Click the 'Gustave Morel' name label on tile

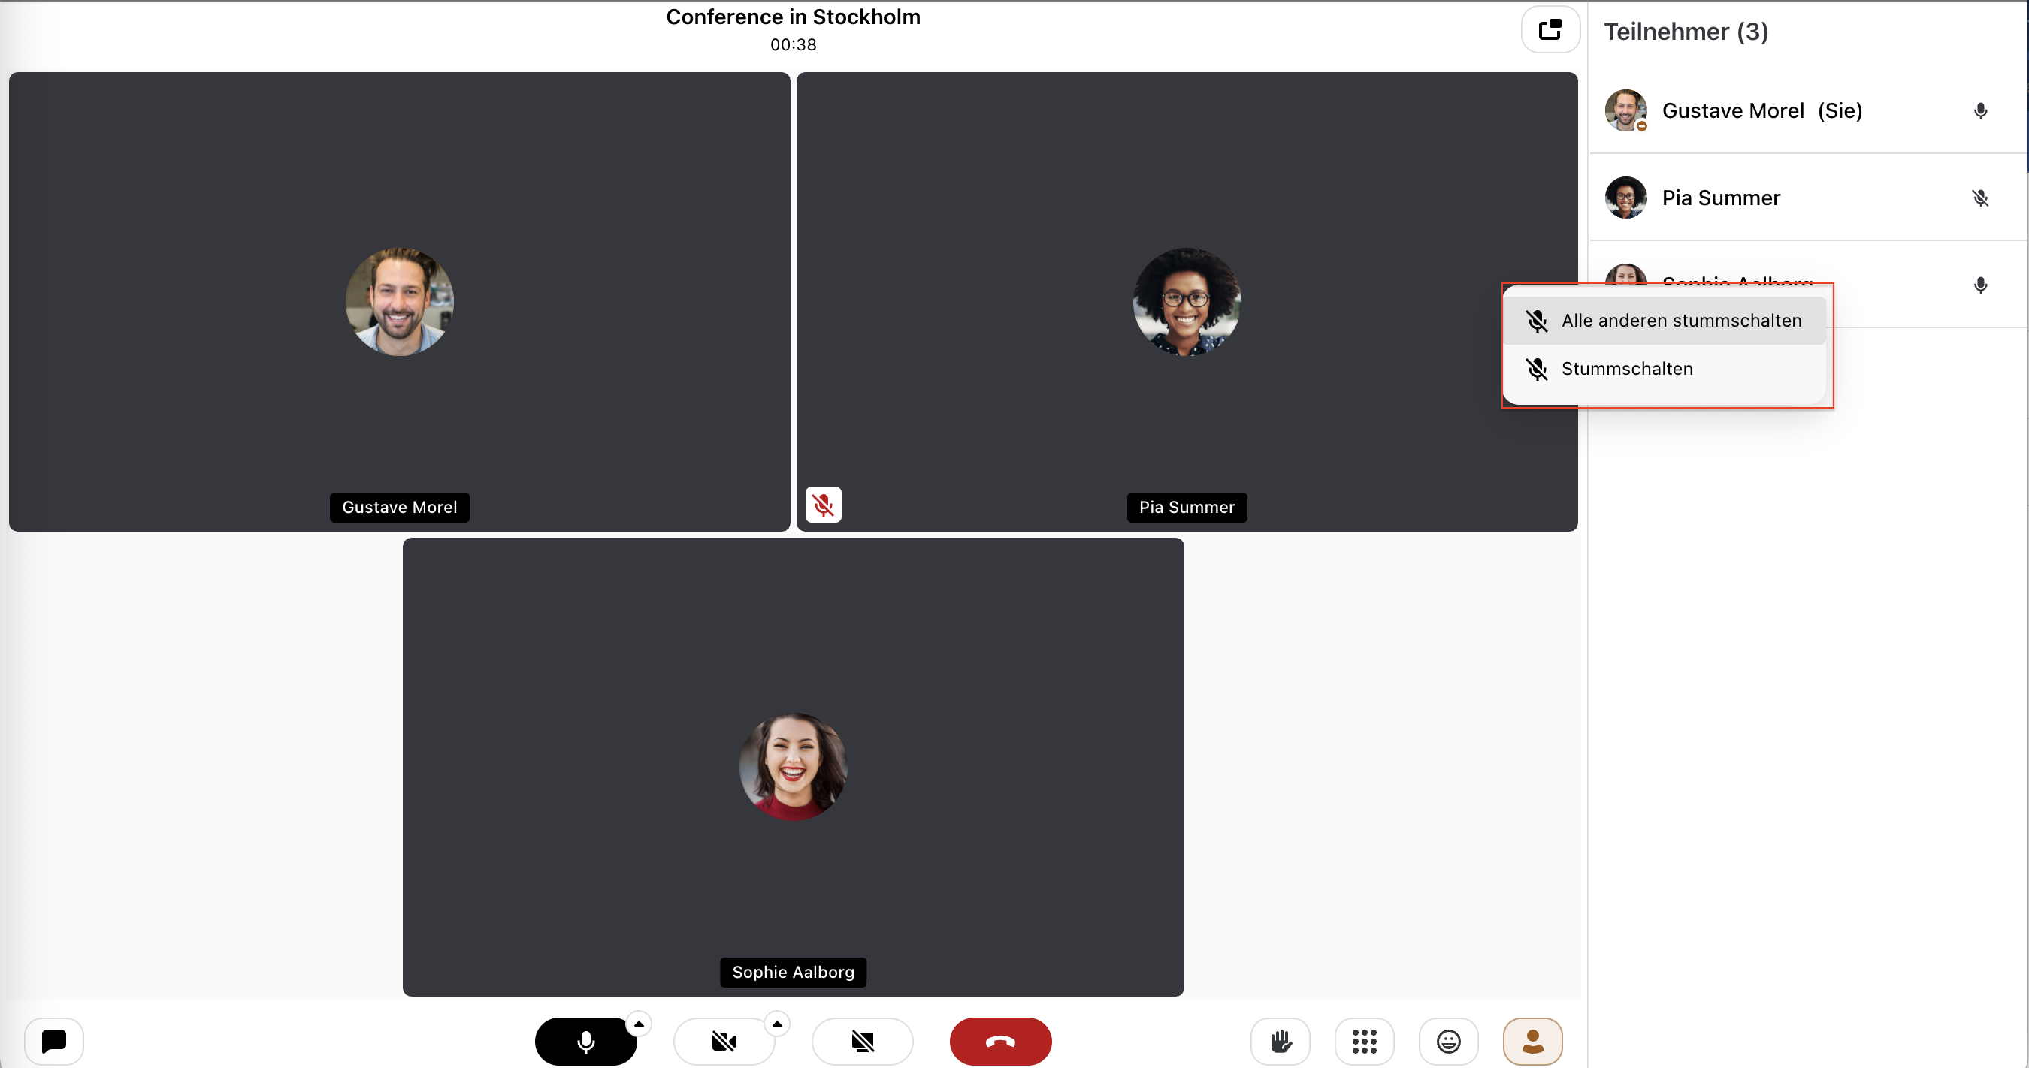399,508
